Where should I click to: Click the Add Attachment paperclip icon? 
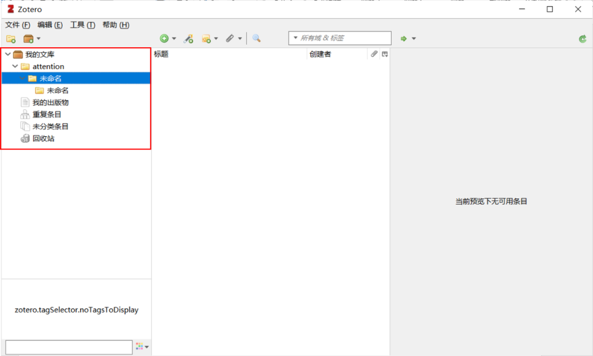click(x=230, y=38)
